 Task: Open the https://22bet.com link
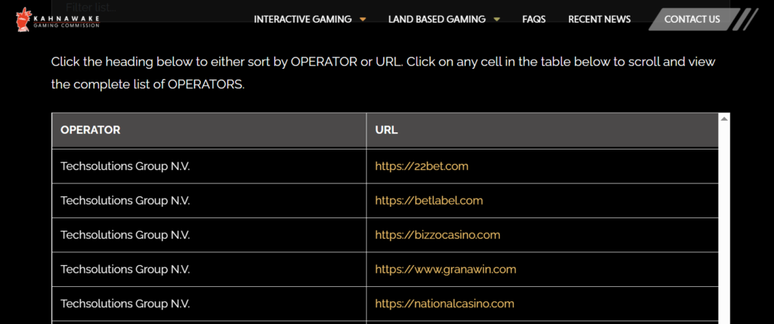422,166
